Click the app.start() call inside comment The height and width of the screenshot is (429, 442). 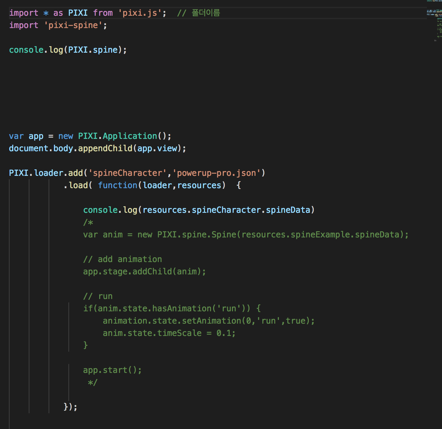pos(112,370)
